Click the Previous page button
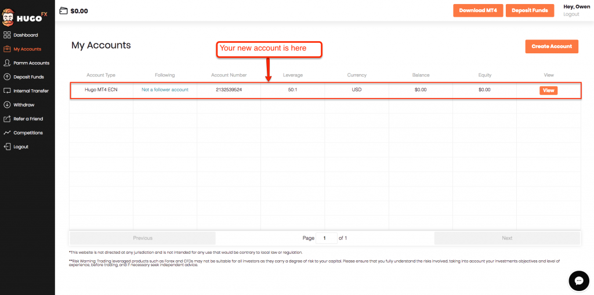The image size is (594, 295). (143, 238)
